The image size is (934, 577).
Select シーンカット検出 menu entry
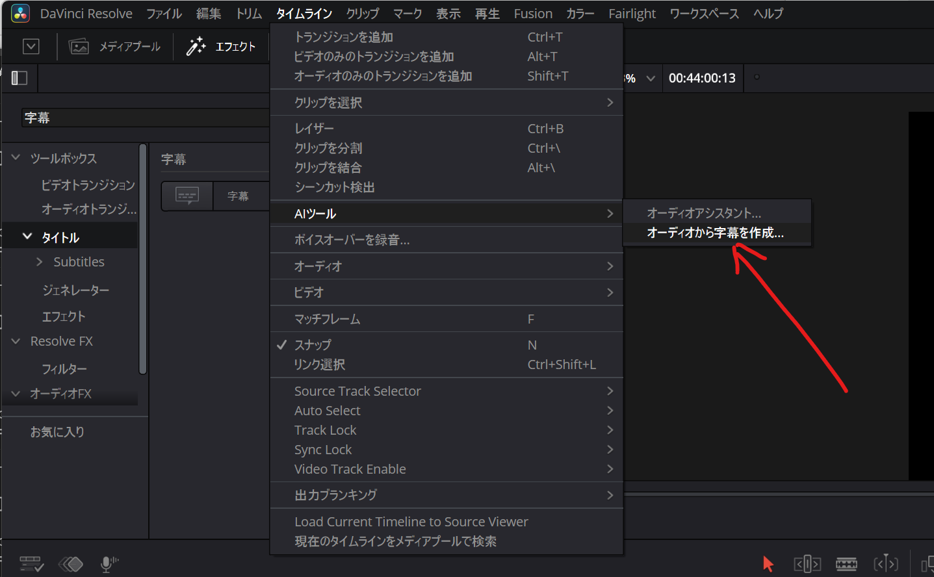(334, 187)
